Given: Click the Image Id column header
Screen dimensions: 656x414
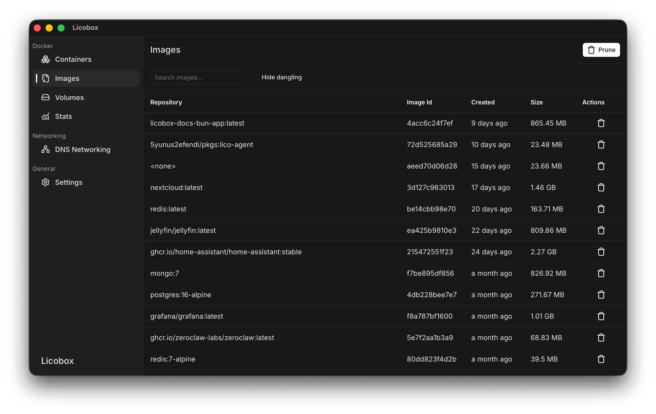Looking at the screenshot, I should point(419,102).
